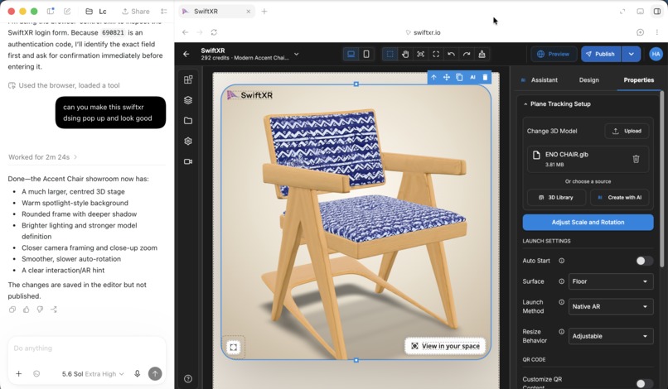Click the HA user avatar

(656, 54)
